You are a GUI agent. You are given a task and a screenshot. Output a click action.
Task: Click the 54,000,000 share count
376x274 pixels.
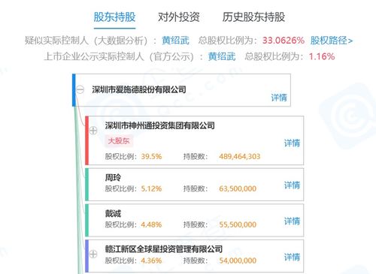coord(238,260)
